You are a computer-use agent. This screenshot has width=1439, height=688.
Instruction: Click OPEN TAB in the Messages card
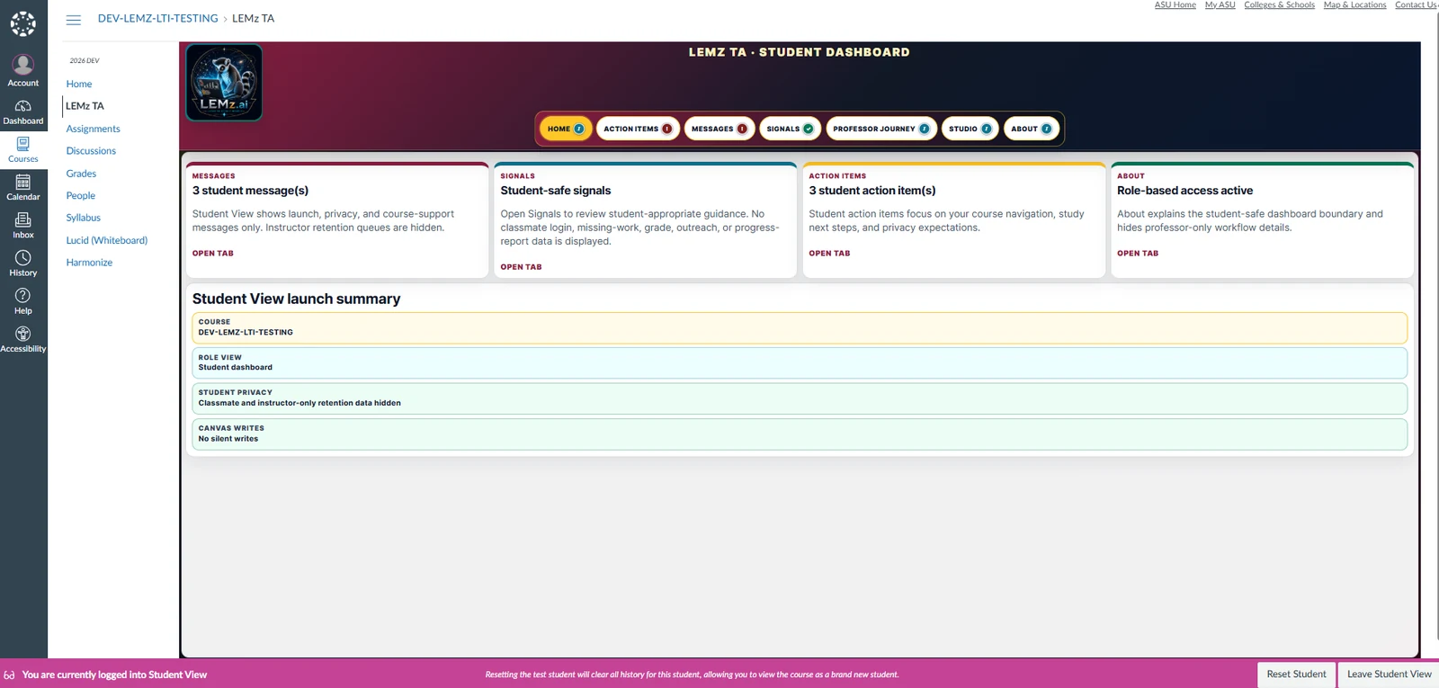(212, 254)
